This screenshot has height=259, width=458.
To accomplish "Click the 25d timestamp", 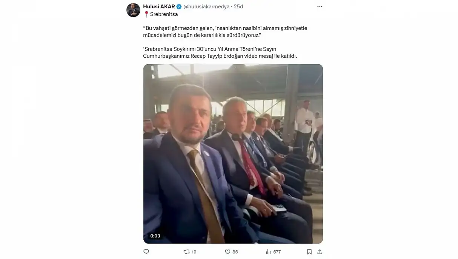I will point(238,6).
